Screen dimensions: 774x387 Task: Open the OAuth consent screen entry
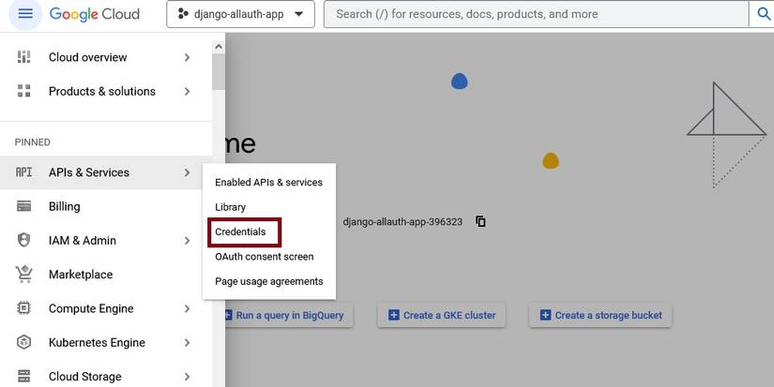tap(265, 256)
